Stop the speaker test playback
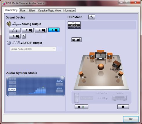Viewport: 142px width, 124px height. coord(123,107)
